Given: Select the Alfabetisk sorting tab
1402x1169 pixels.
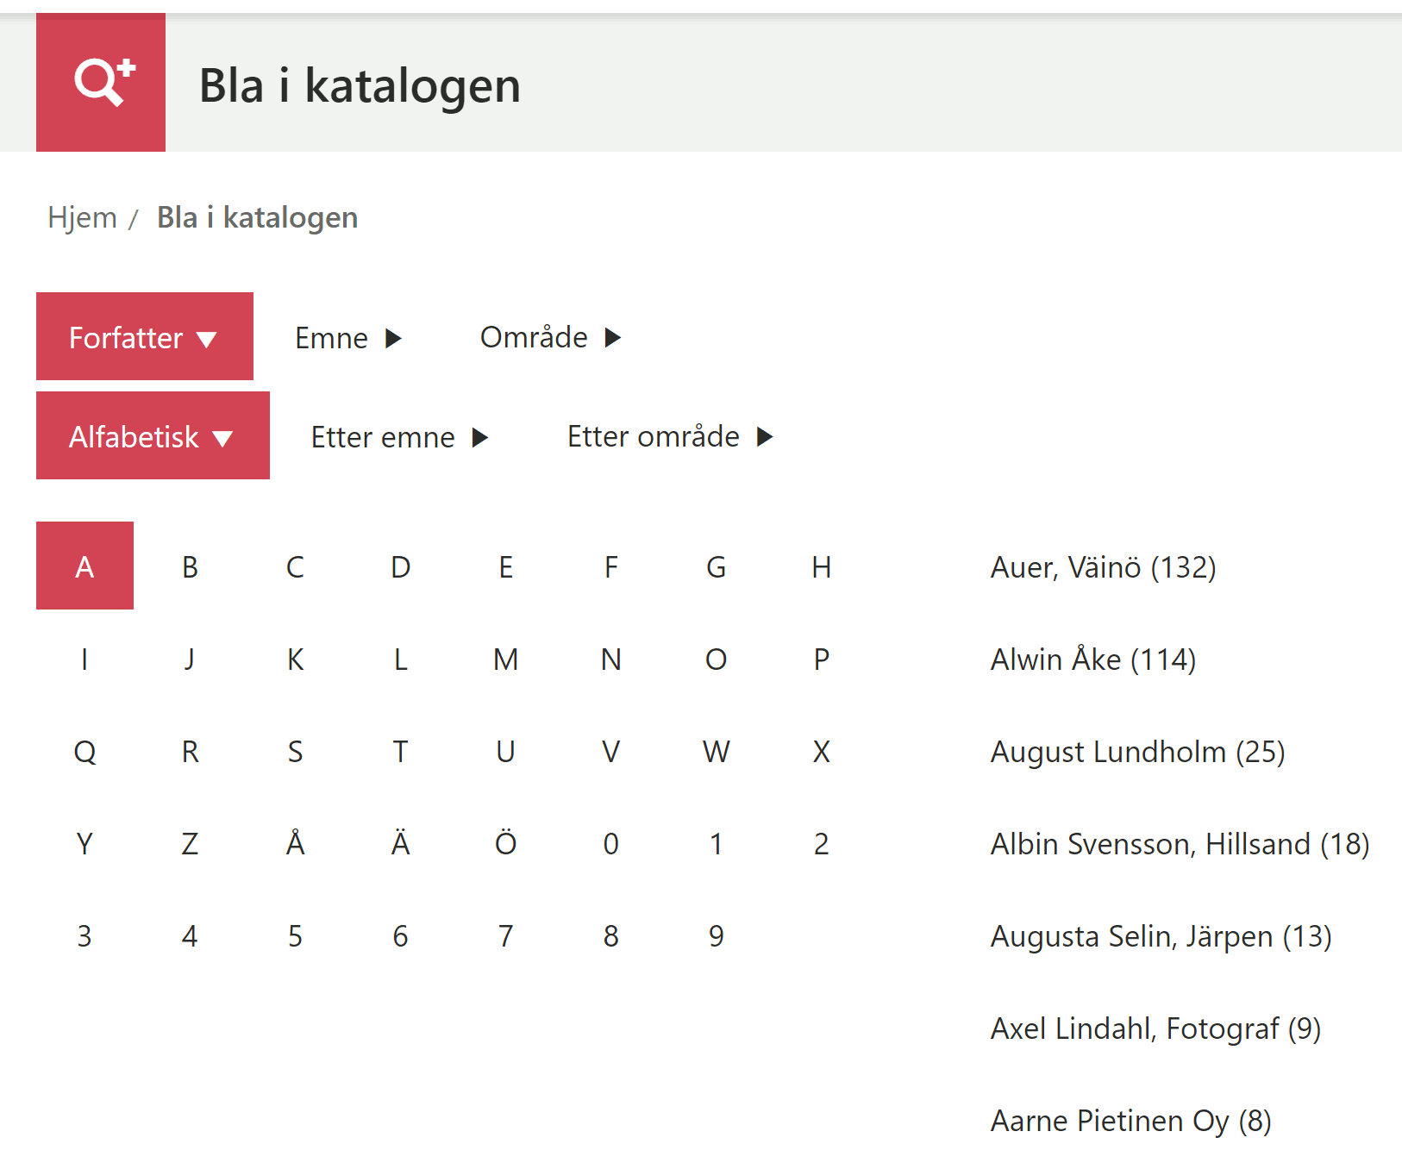Looking at the screenshot, I should pos(153,436).
